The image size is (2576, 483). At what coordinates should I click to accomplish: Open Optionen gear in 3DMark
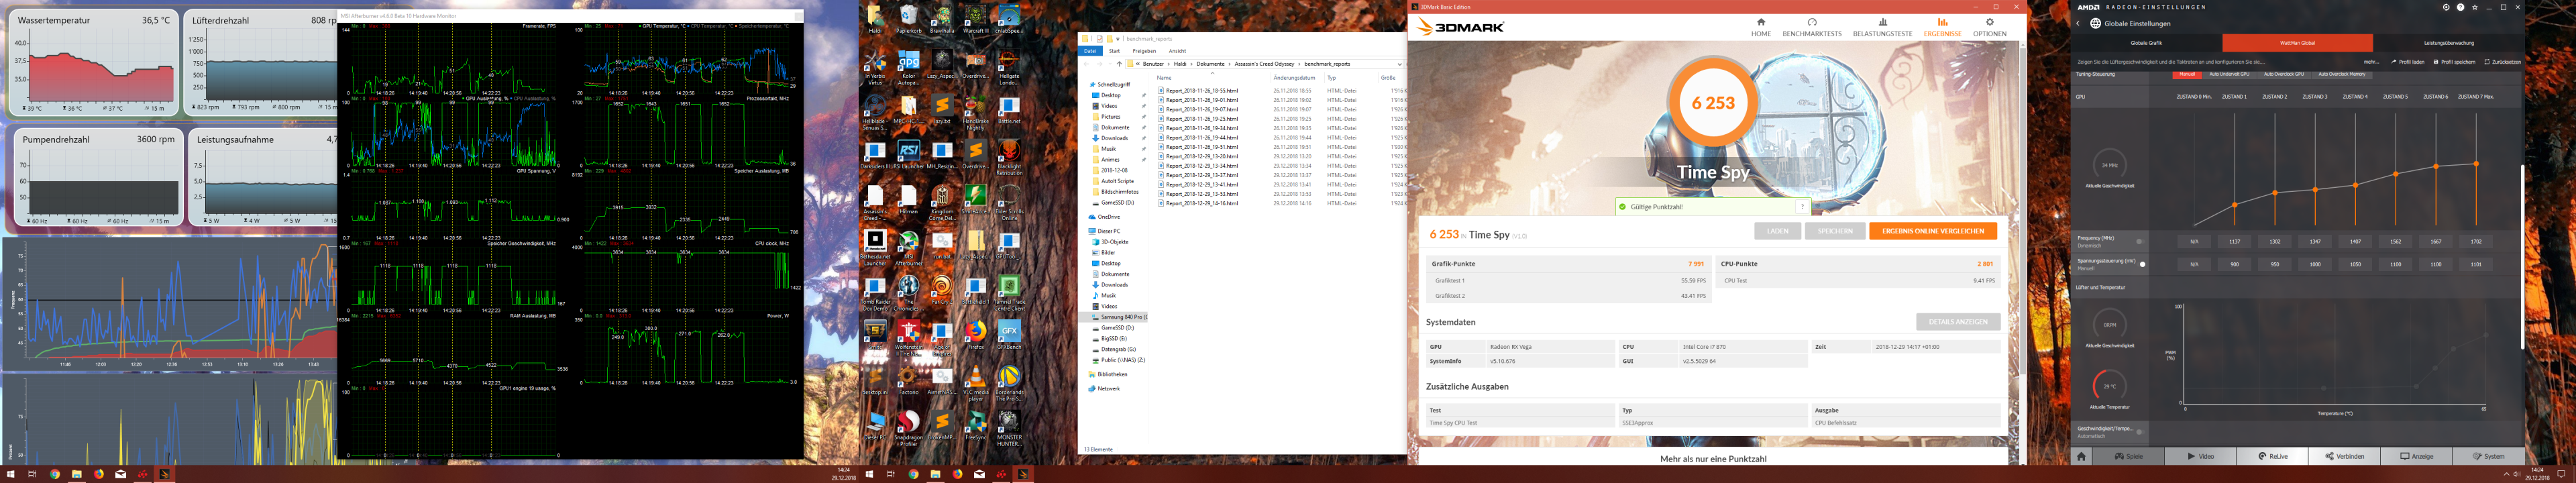coord(1989,27)
